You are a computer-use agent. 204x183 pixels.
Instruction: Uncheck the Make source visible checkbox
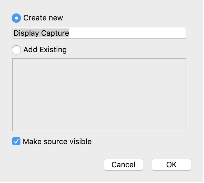coord(16,141)
